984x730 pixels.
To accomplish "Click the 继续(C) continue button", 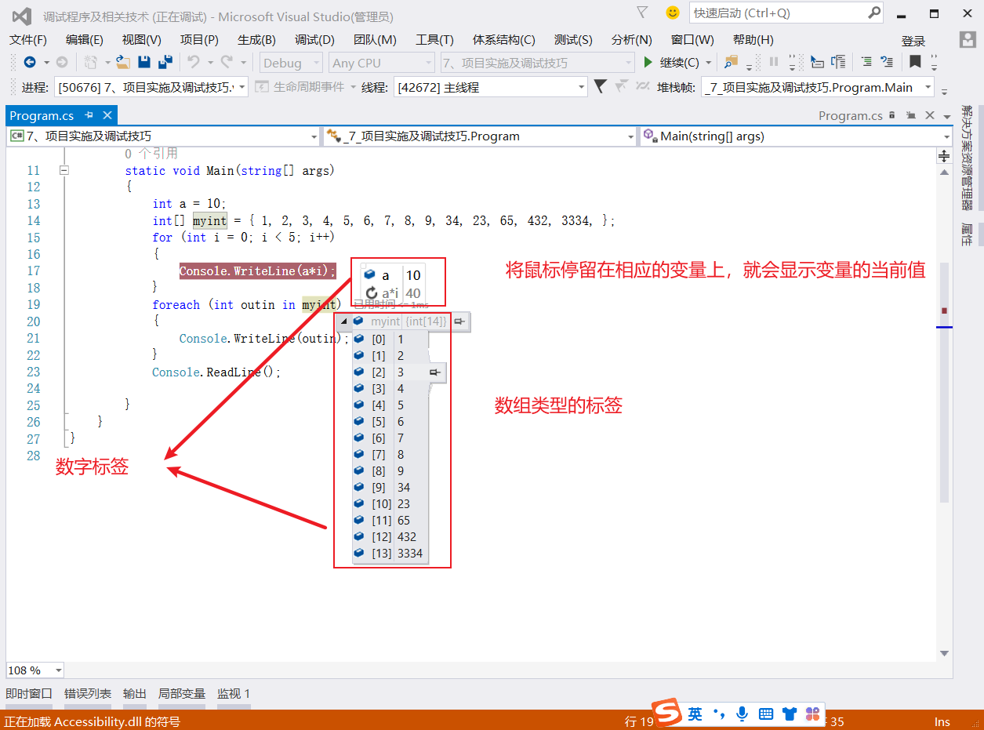I will [x=670, y=63].
